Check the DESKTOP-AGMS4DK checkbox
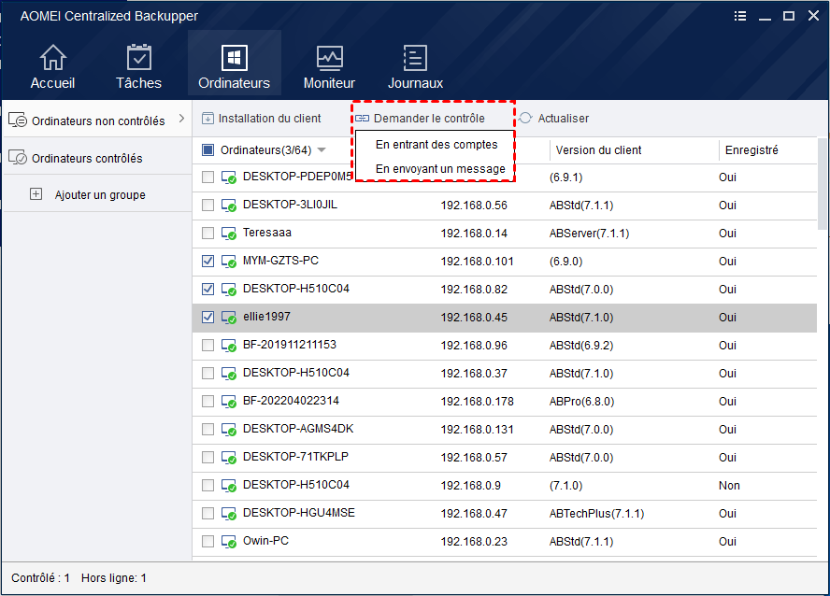 pos(208,430)
